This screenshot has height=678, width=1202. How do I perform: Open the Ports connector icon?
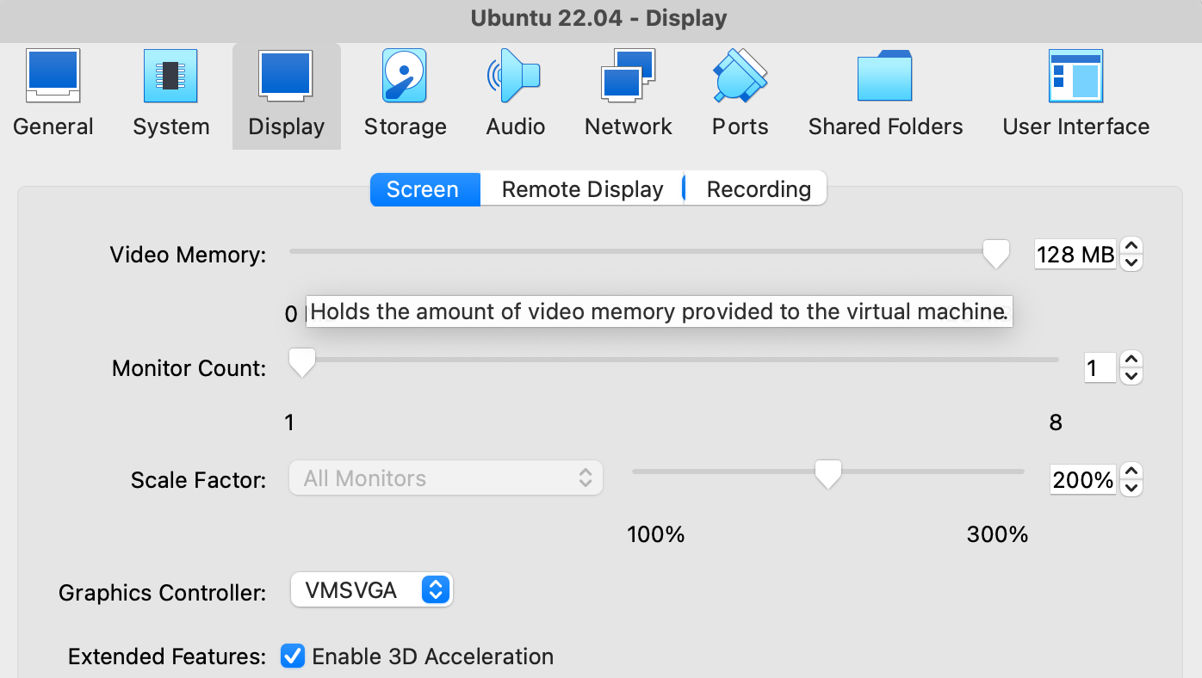(x=740, y=76)
